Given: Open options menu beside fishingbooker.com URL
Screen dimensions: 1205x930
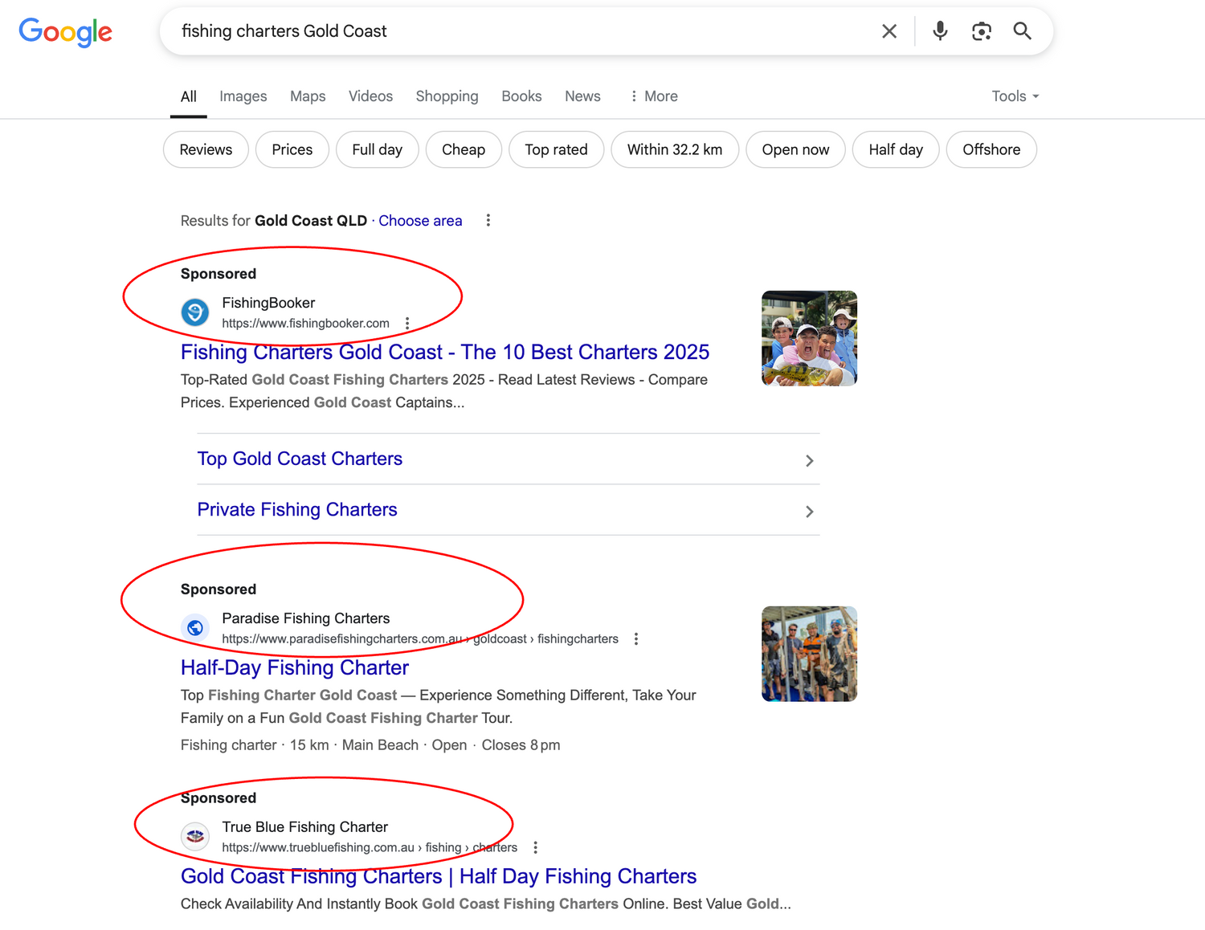Looking at the screenshot, I should tap(407, 323).
